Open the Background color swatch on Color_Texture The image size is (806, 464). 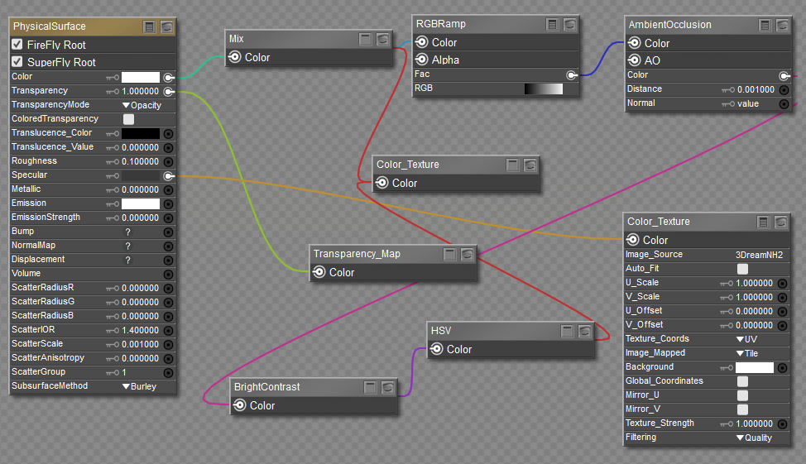754,367
